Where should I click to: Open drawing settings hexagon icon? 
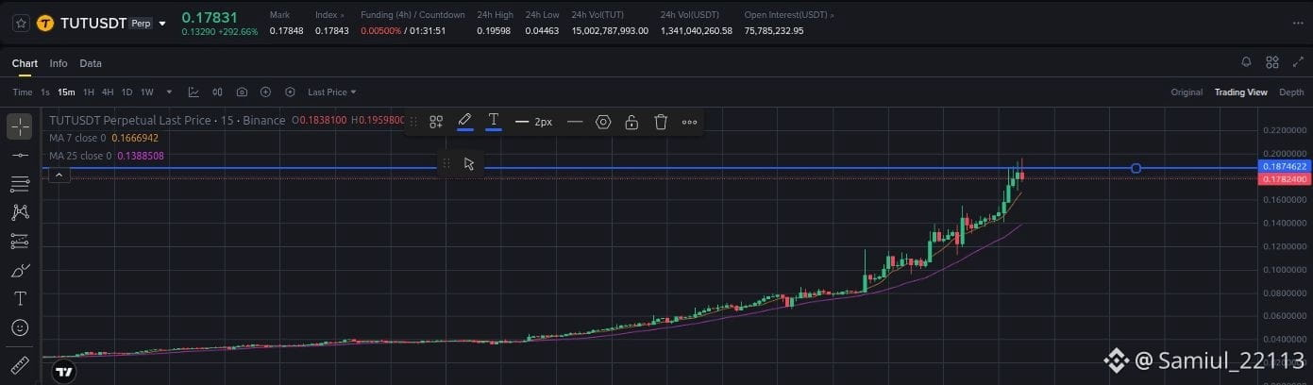[x=603, y=122]
